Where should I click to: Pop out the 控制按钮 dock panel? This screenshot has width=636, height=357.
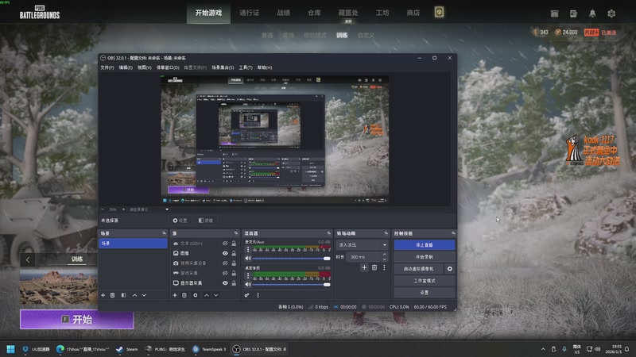pos(453,233)
